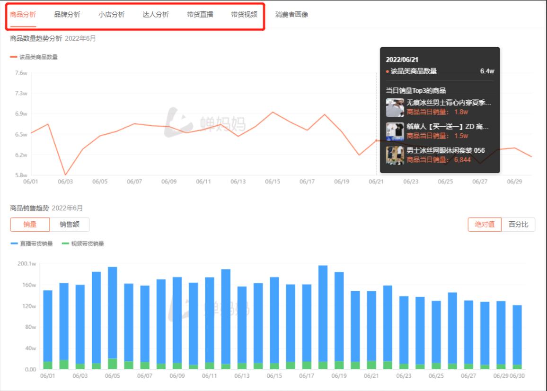Click the 5.8w y-axis label
The image size is (547, 391).
point(21,175)
